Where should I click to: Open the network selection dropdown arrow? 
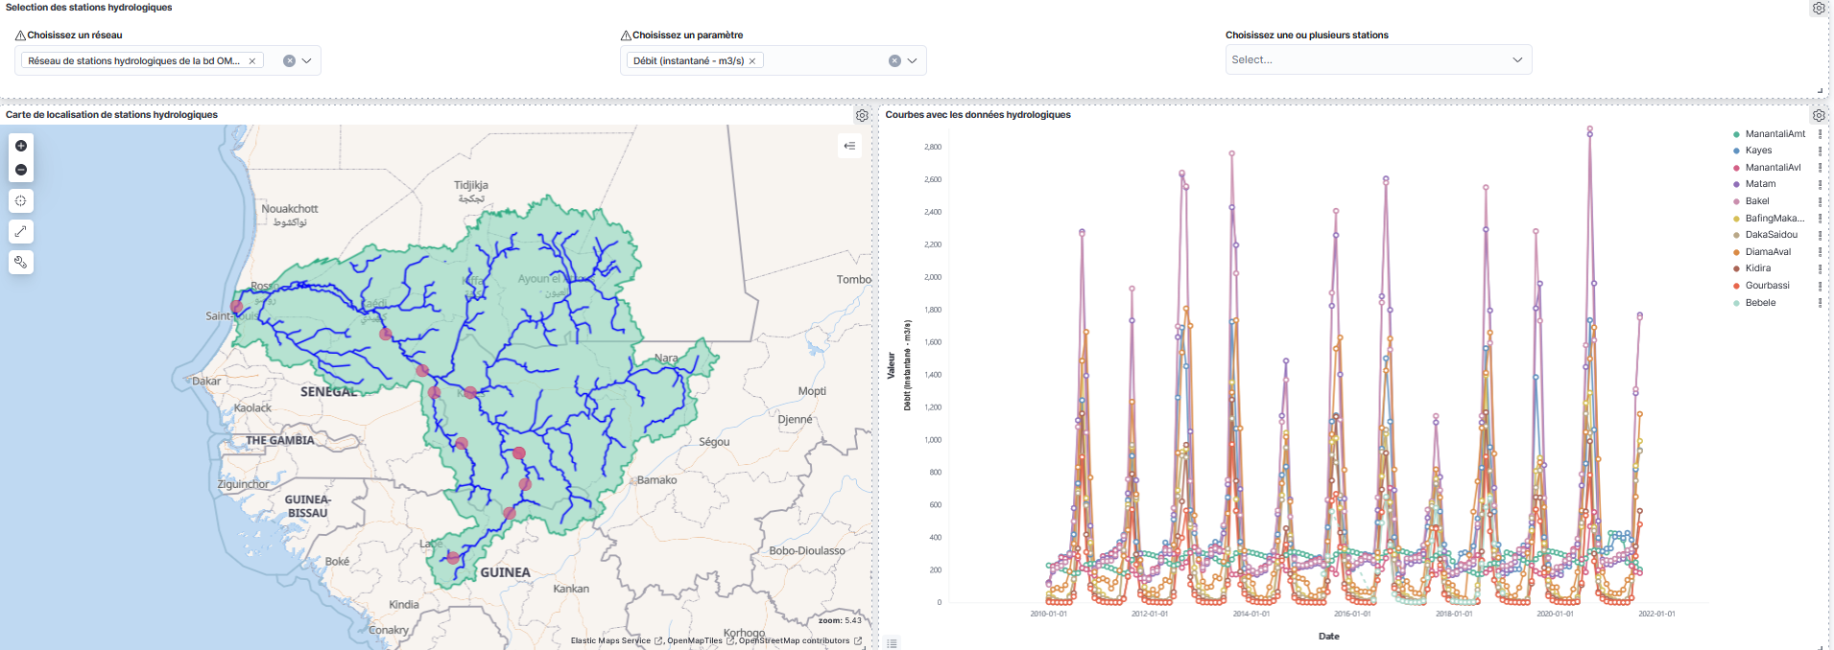point(307,60)
